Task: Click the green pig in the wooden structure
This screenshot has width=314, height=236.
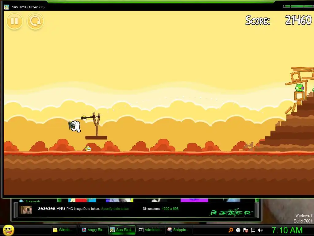Action: pyautogui.click(x=299, y=88)
